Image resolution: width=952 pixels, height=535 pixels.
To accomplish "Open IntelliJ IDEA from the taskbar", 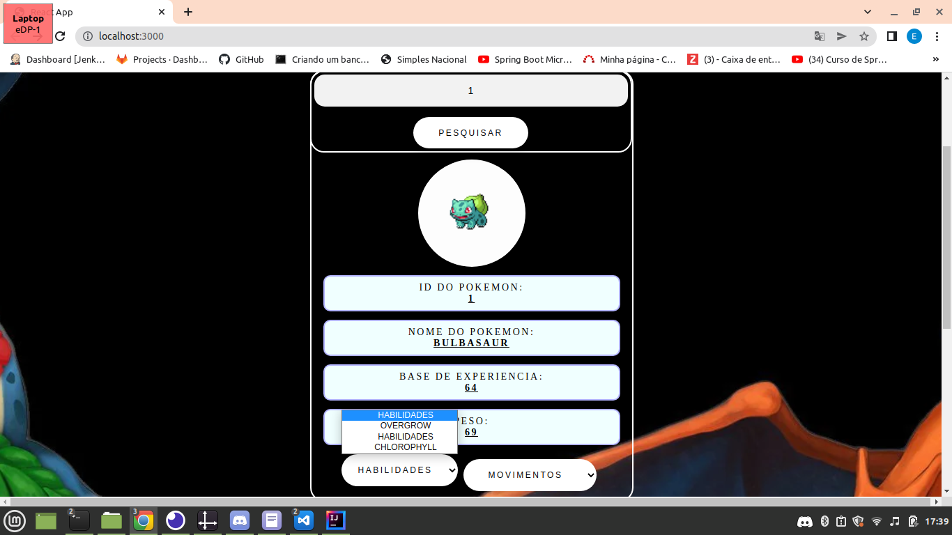I will point(336,520).
